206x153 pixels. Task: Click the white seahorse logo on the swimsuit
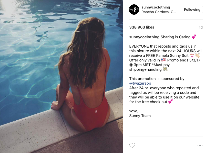(x=96, y=112)
